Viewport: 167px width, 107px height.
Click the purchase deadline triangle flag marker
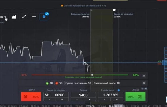(92, 10)
